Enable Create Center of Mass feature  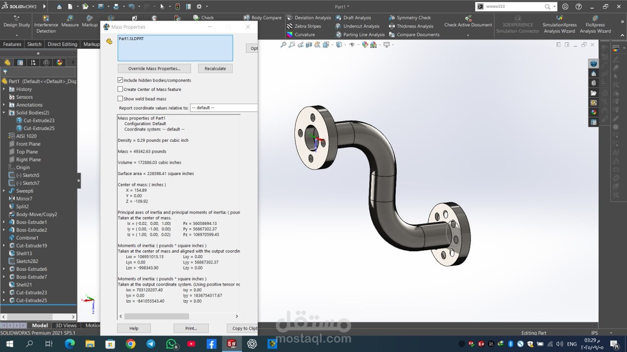121,89
